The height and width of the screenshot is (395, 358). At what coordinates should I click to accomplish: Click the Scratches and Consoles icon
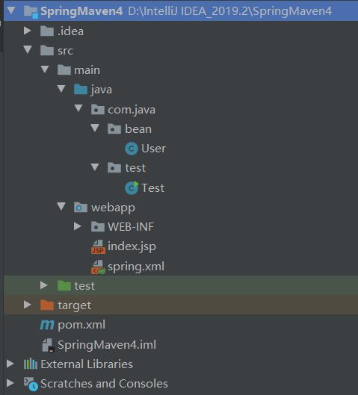point(31,384)
